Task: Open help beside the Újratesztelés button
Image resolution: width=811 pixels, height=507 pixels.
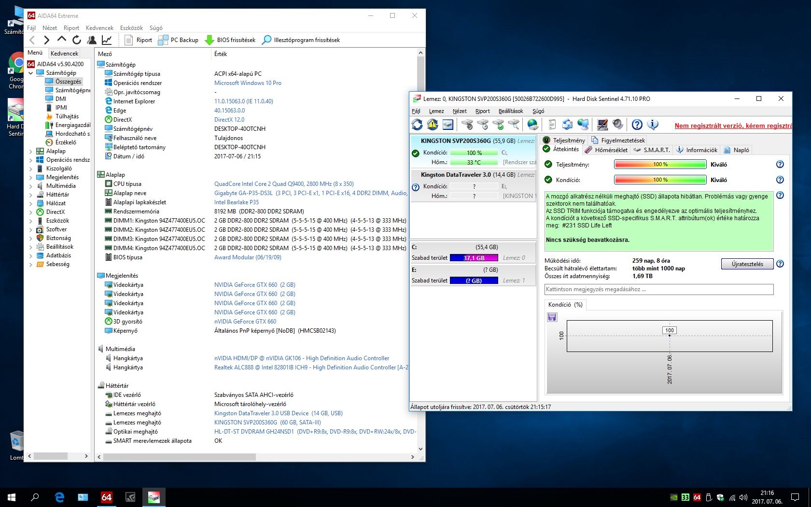Action: tap(780, 264)
